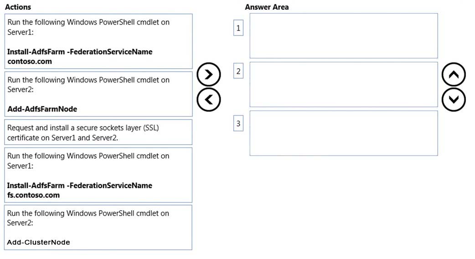Select Install-AdfsFarm fs.contoso.com action
Screen dimensions: 475x259
click(x=98, y=175)
